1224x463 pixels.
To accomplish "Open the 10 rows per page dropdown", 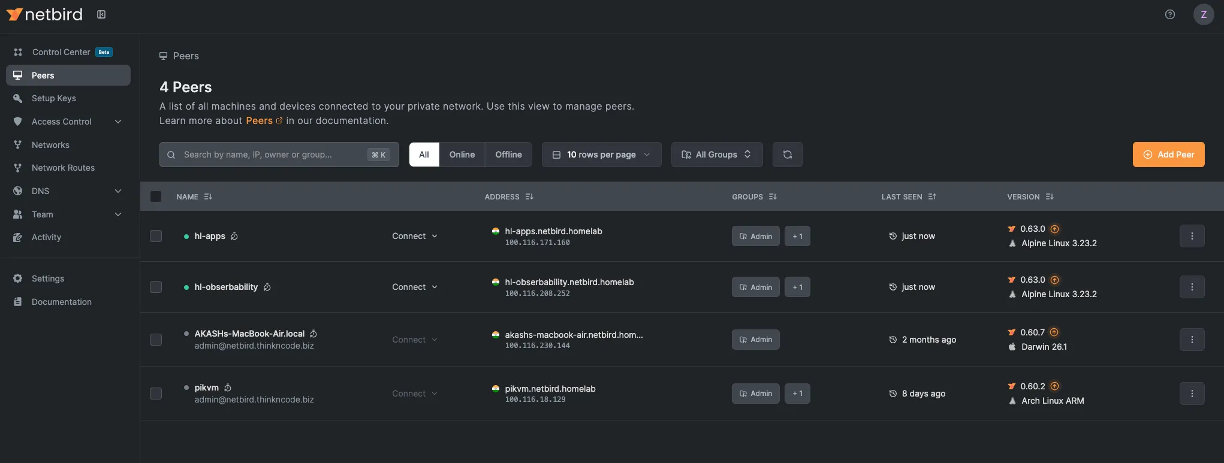I will click(x=601, y=155).
